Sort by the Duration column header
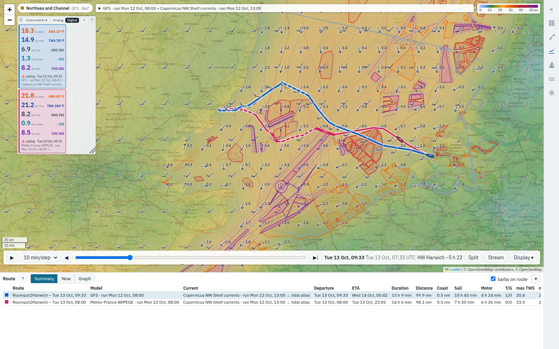 point(400,288)
